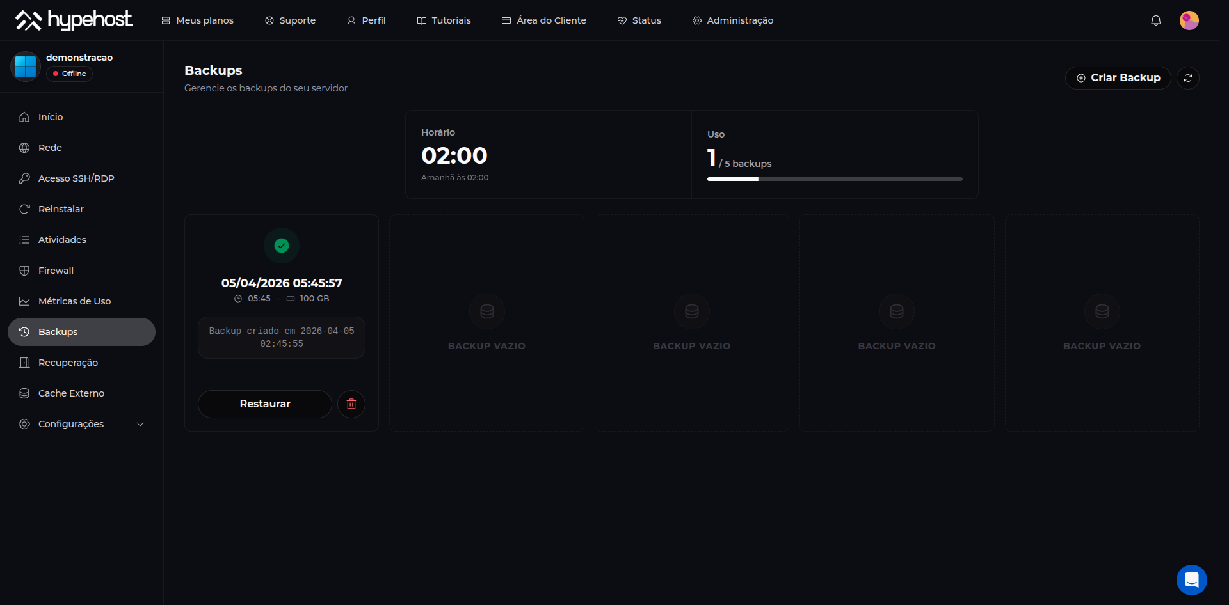This screenshot has height=605, width=1229.
Task: Open Tutoriais from the top bar
Action: (444, 20)
